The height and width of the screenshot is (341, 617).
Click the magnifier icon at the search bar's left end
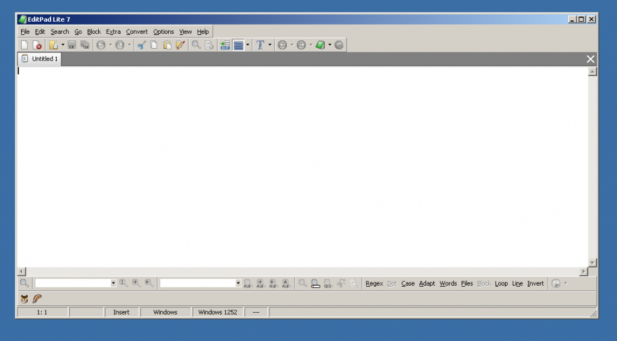24,283
